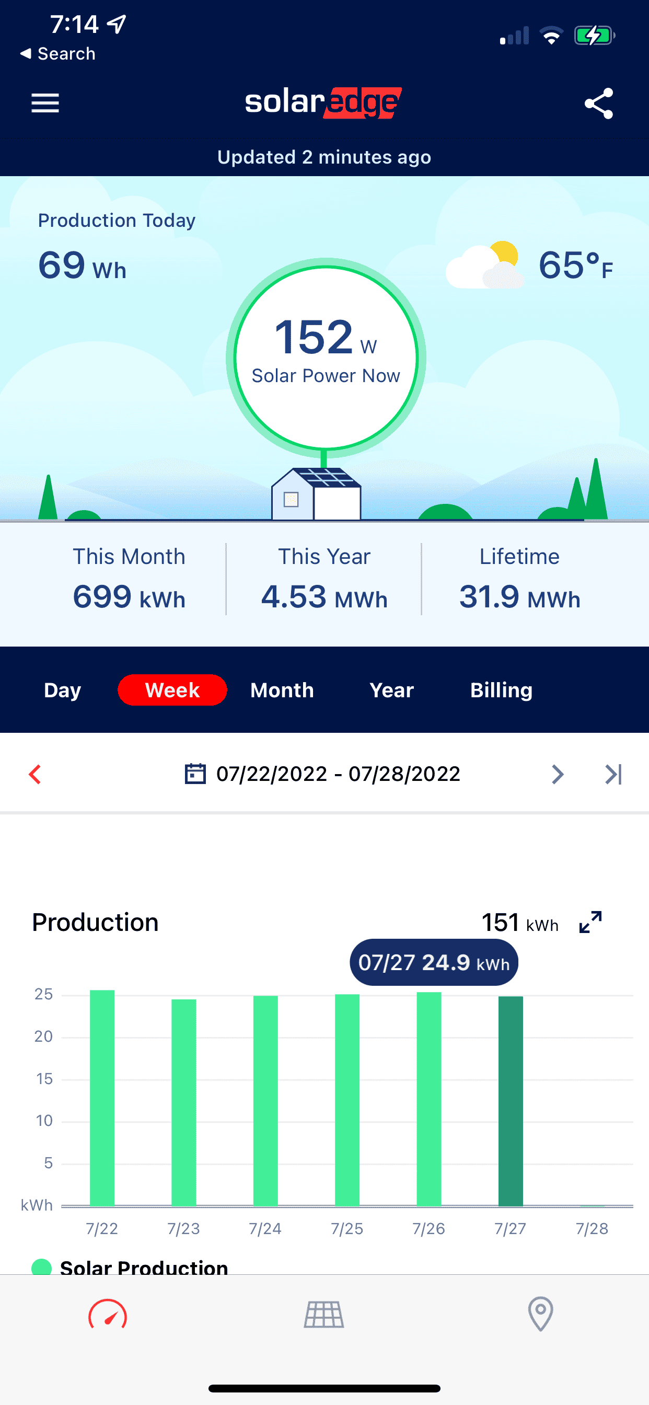Tap the share icon
The height and width of the screenshot is (1405, 649).
[598, 103]
